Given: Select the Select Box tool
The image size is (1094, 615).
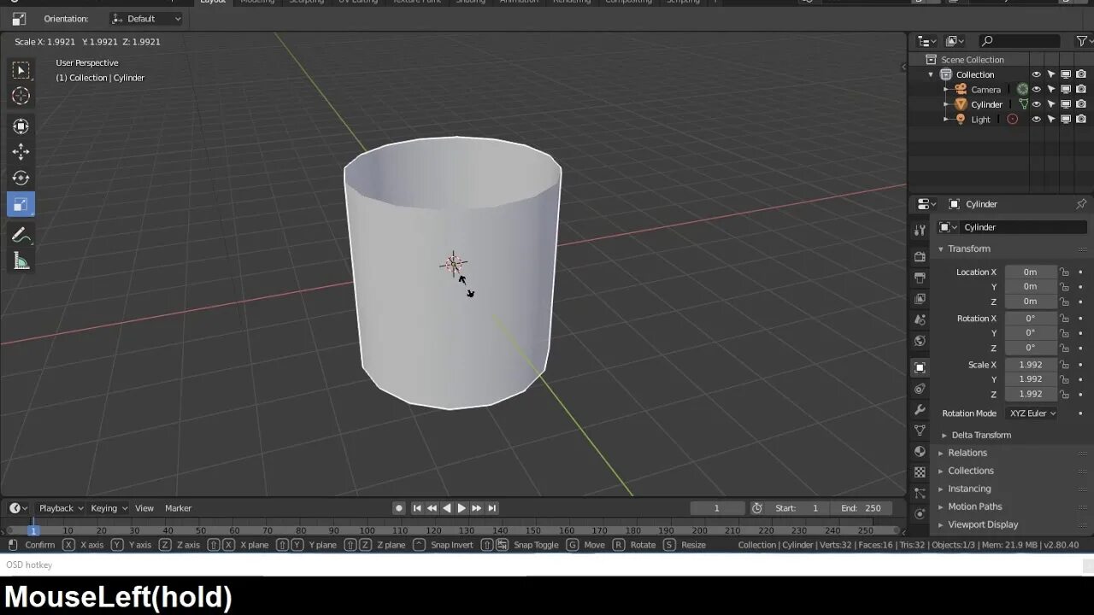Looking at the screenshot, I should pos(21,70).
